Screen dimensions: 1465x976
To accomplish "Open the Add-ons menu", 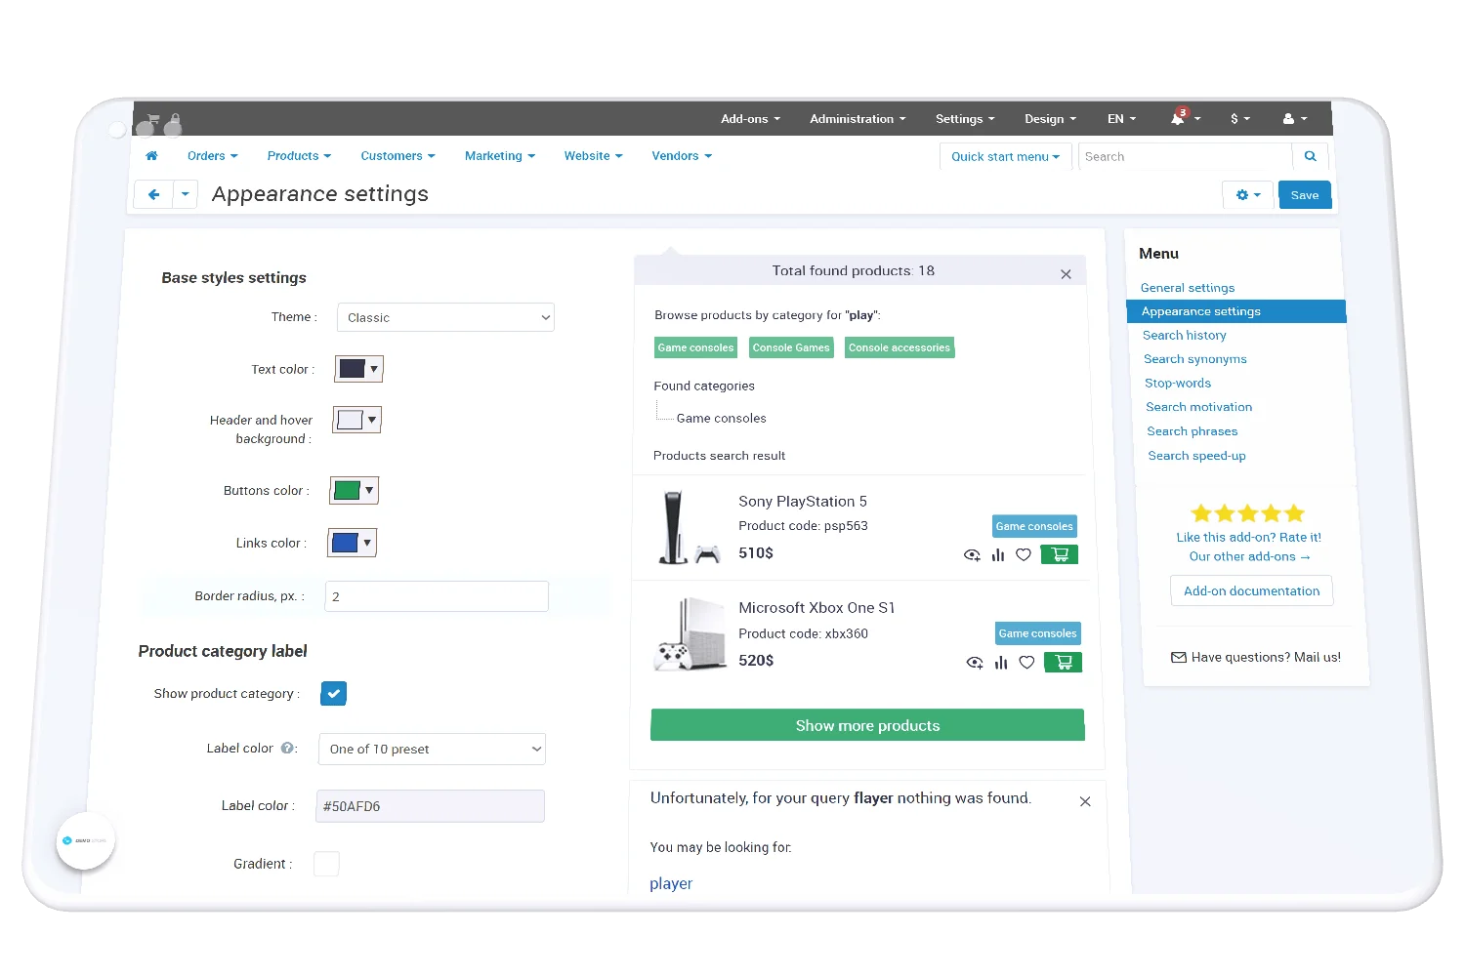I will [750, 119].
